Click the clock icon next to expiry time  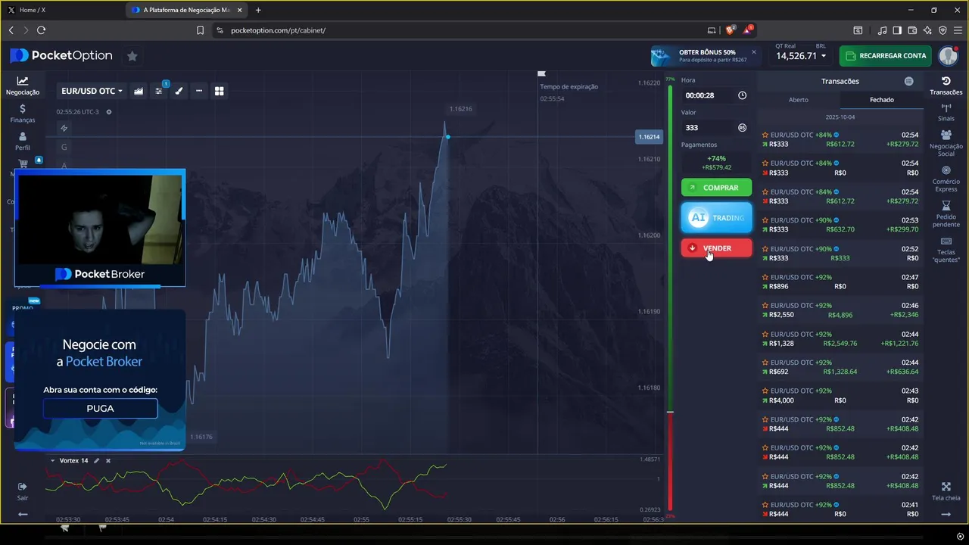pyautogui.click(x=742, y=95)
